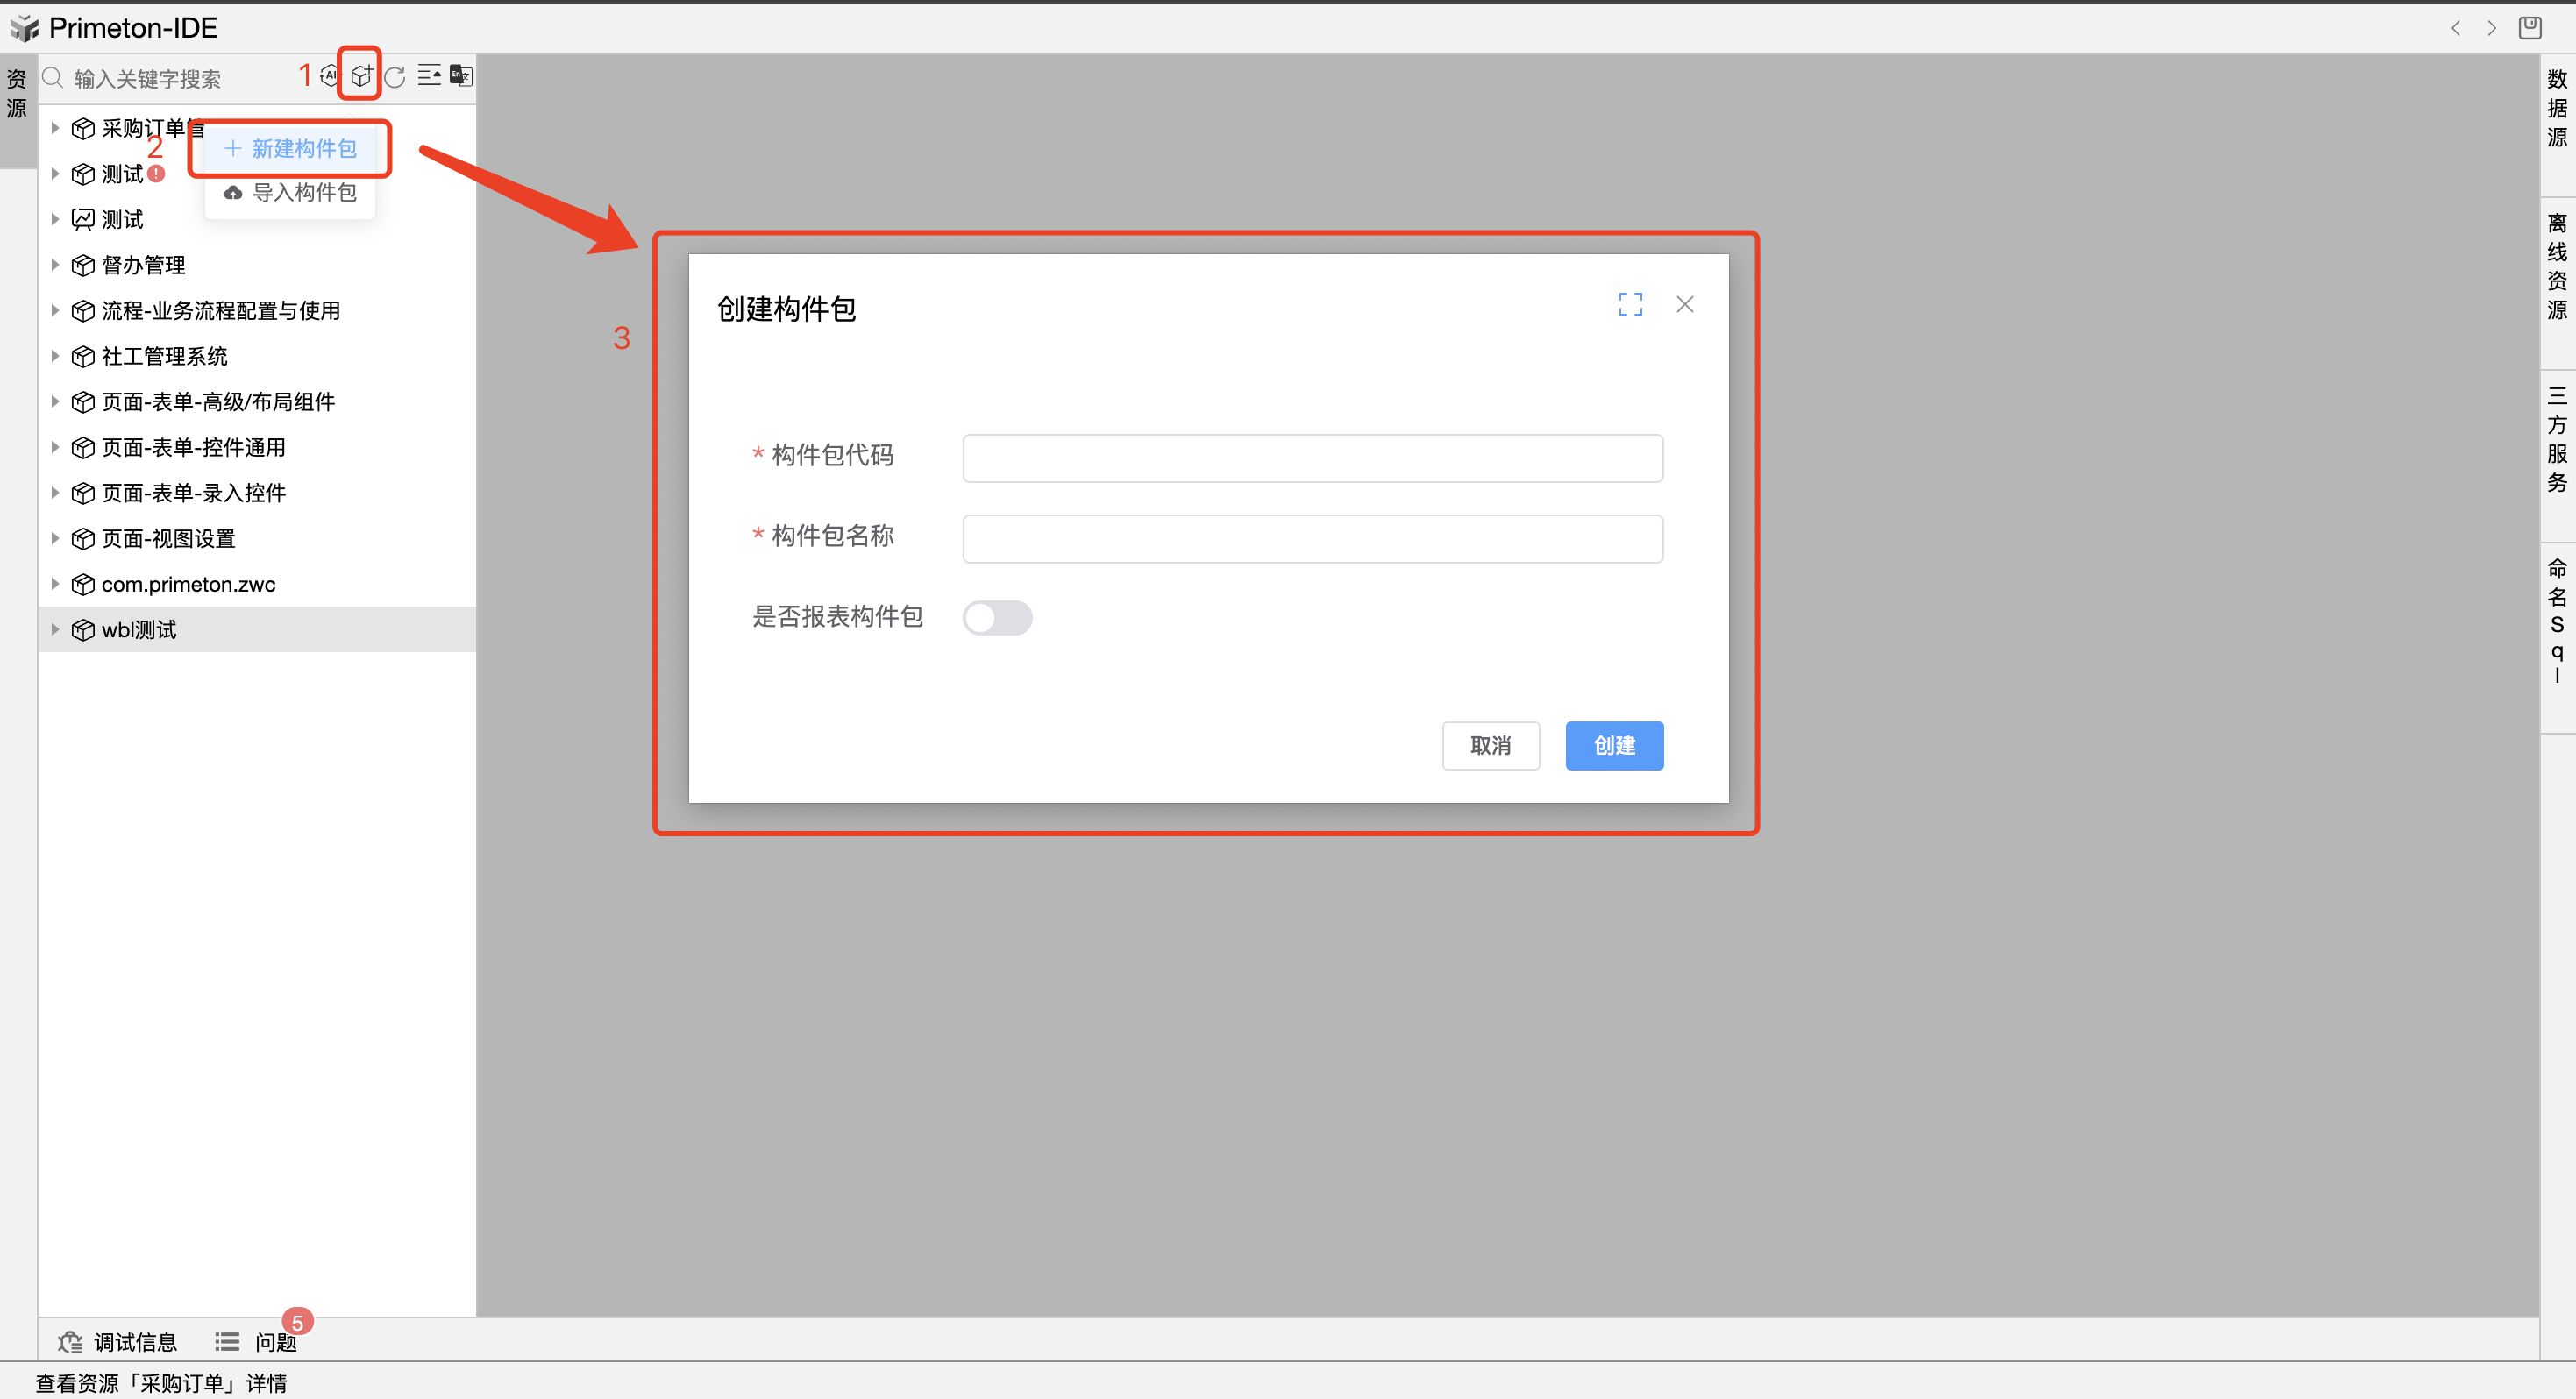Expand the com.primeton.zwc node

click(56, 584)
